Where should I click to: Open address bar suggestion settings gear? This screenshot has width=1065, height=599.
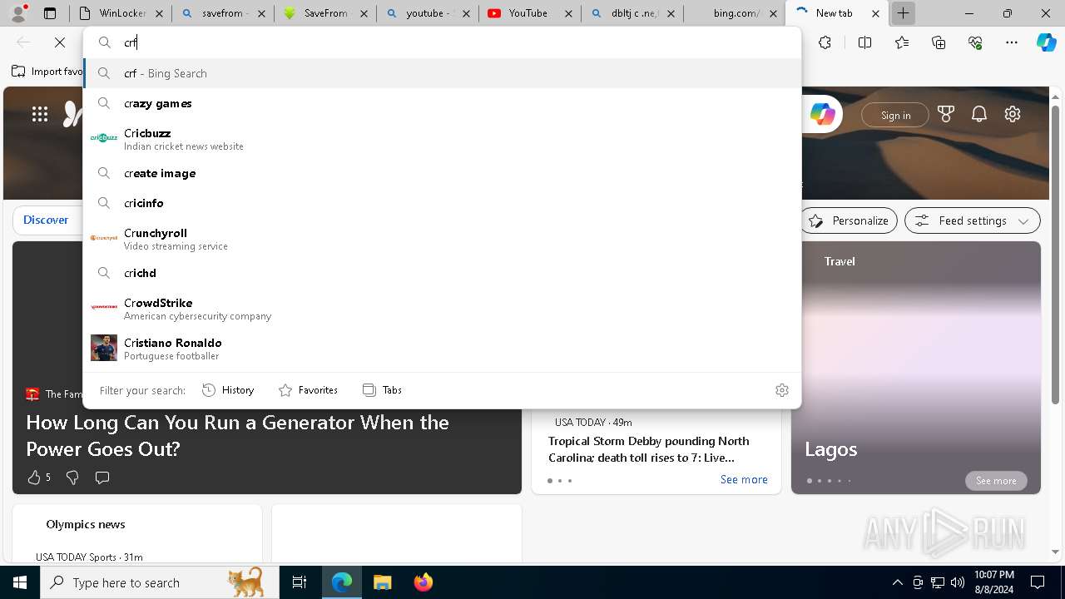(x=781, y=390)
